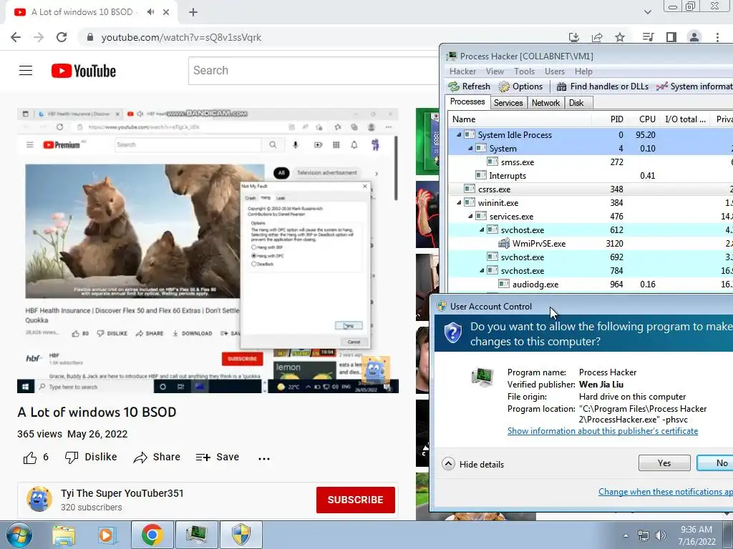Toggle Chrome side panel icon
The height and width of the screenshot is (549, 733).
point(671,37)
